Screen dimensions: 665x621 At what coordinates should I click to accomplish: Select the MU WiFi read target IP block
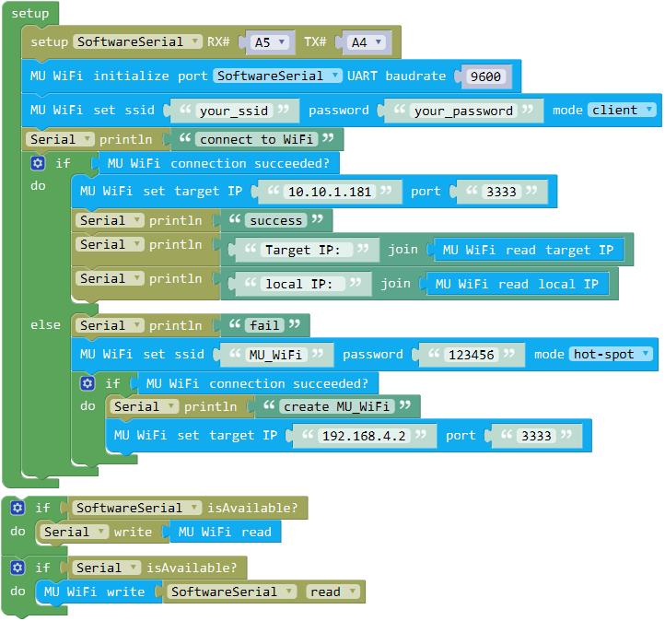(528, 250)
